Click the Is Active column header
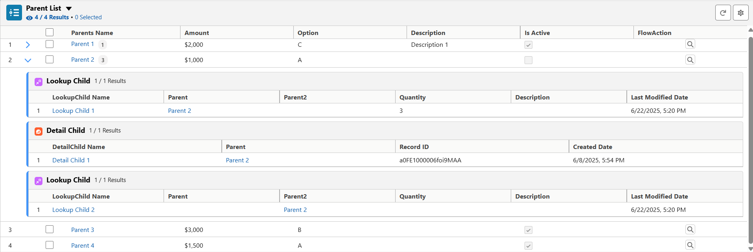 [537, 33]
